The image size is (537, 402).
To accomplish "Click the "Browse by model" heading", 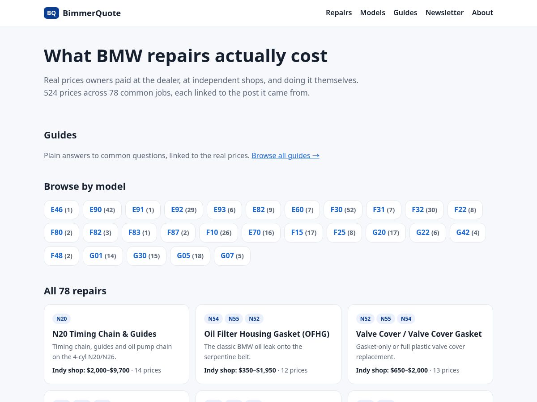I will 85,187.
